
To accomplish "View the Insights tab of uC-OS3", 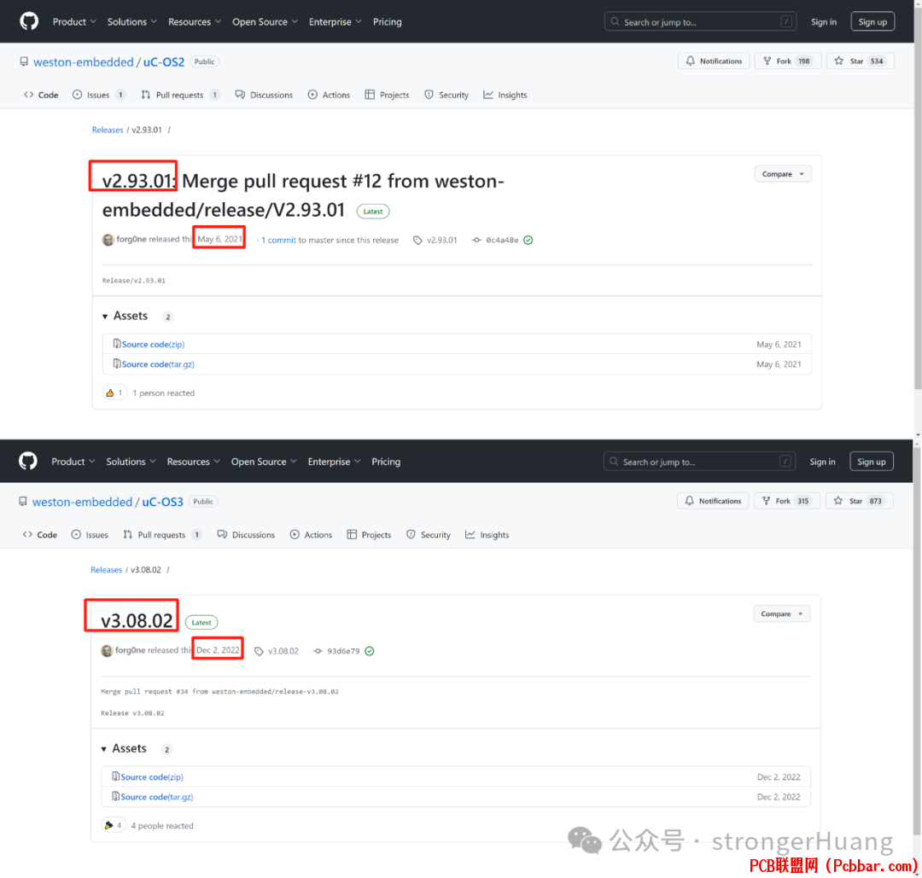I will pos(487,534).
